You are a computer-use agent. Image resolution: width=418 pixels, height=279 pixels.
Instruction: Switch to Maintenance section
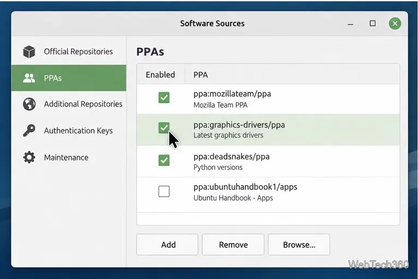(x=69, y=157)
